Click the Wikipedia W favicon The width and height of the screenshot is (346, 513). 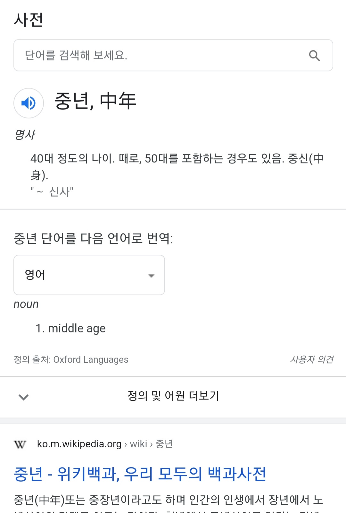[20, 444]
